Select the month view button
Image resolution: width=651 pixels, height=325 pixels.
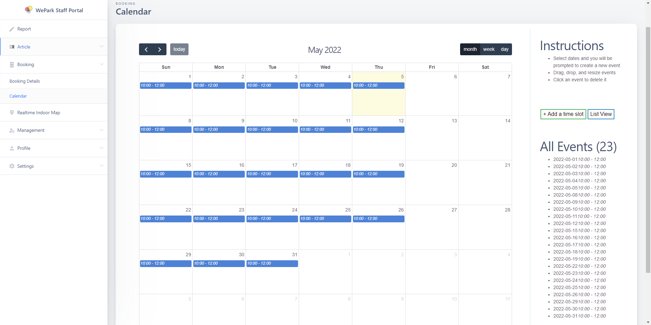tap(470, 49)
